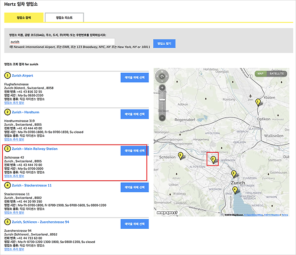Open more info link for Zurich - Hardturm
Viewport: 296px width, 255px height.
(14, 139)
